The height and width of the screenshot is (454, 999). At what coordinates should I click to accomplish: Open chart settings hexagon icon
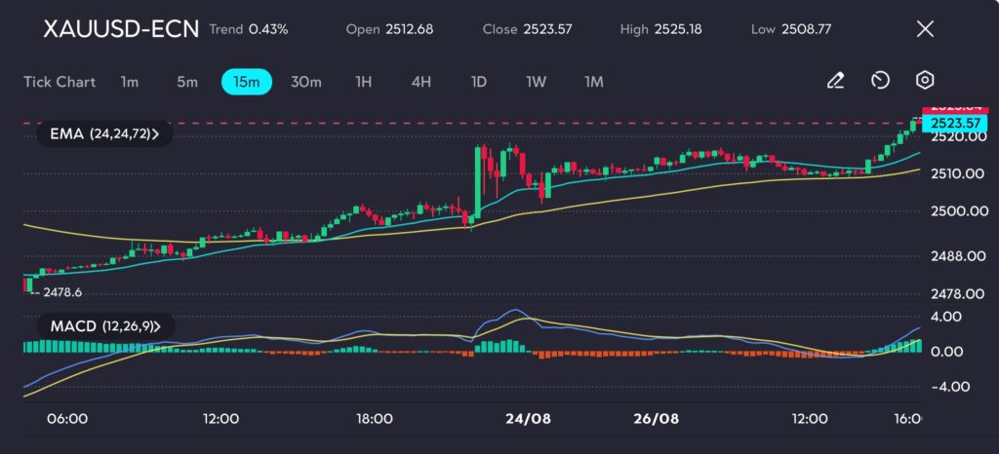coord(925,81)
